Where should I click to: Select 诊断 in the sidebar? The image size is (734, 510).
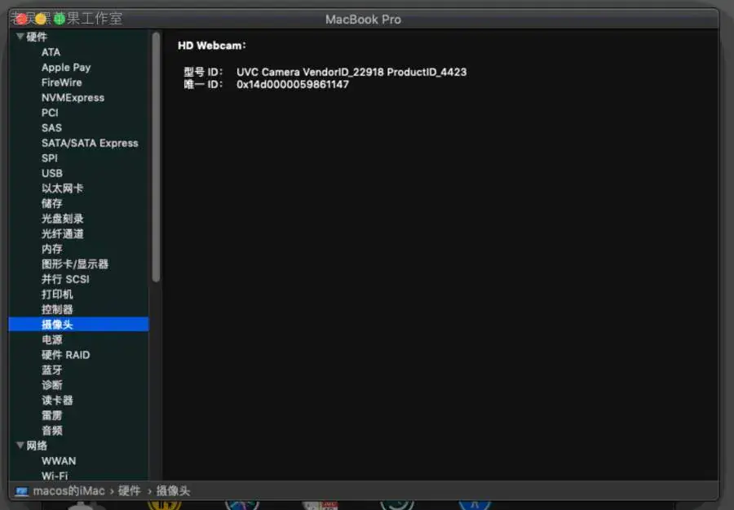[x=52, y=385]
